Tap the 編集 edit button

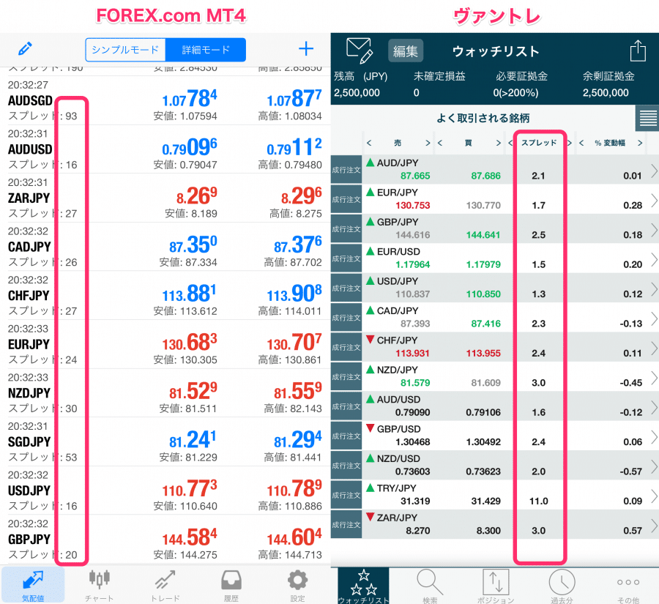[406, 51]
